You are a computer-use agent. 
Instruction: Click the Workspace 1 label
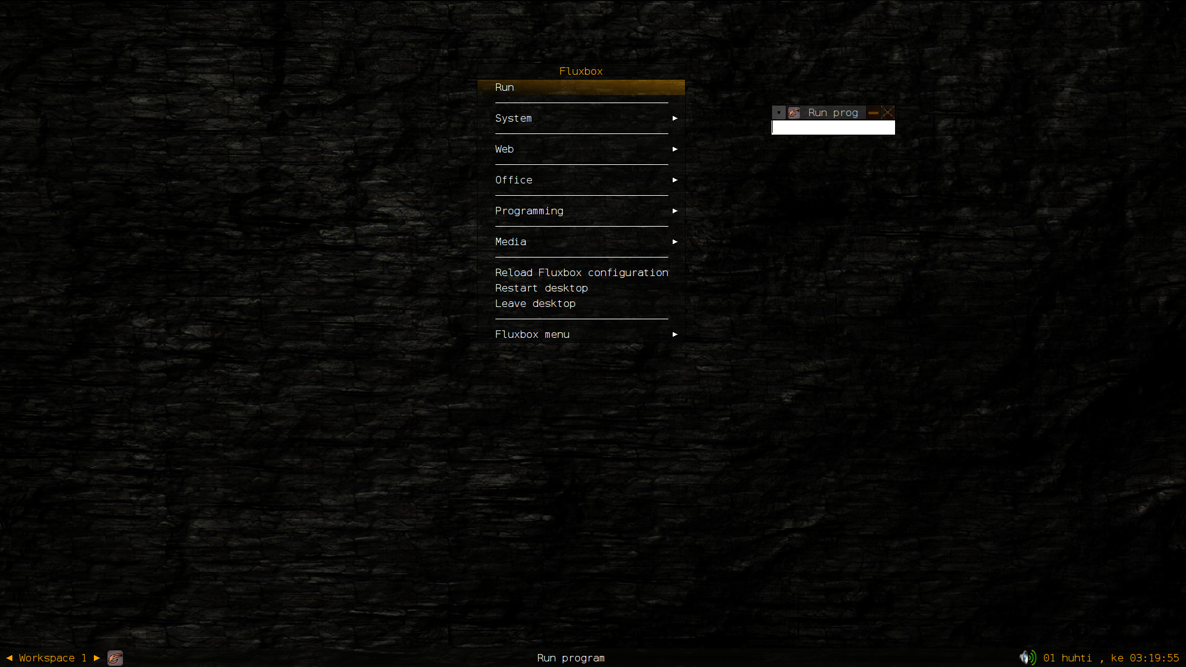[53, 658]
